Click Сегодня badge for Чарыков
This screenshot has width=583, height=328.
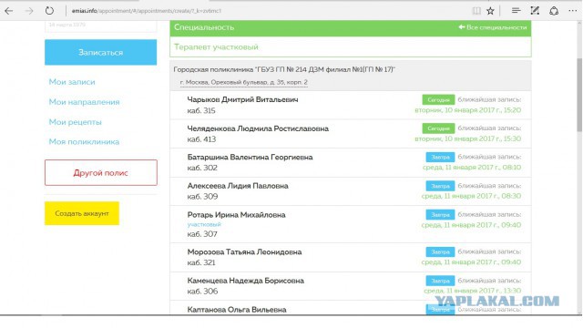coord(438,99)
